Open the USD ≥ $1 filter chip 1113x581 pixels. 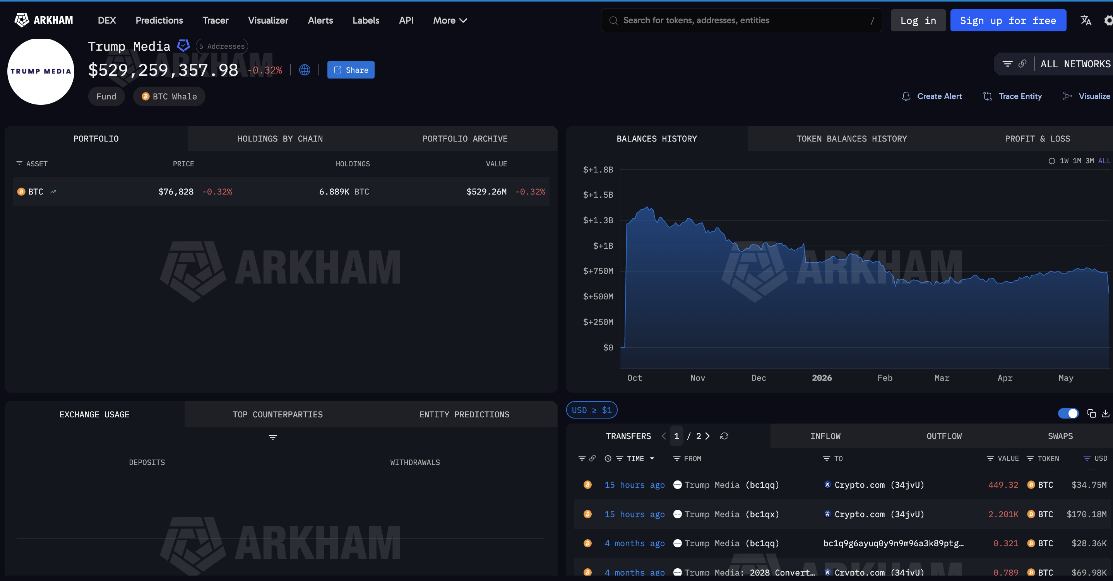(x=591, y=410)
